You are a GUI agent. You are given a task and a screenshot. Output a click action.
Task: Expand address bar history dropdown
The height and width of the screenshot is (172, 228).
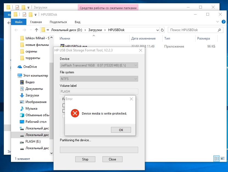pyautogui.click(x=157, y=30)
